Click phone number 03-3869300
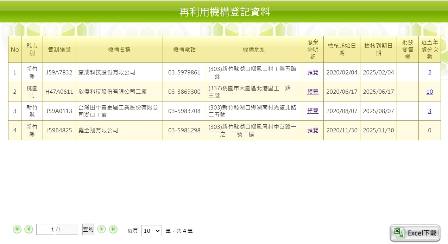The height and width of the screenshot is (244, 448). tap(184, 92)
